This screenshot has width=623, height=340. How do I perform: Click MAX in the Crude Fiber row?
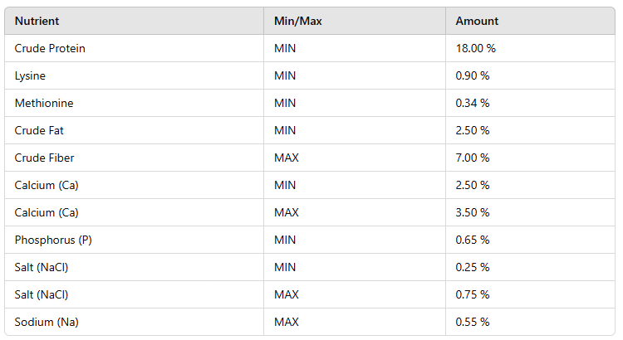click(286, 158)
